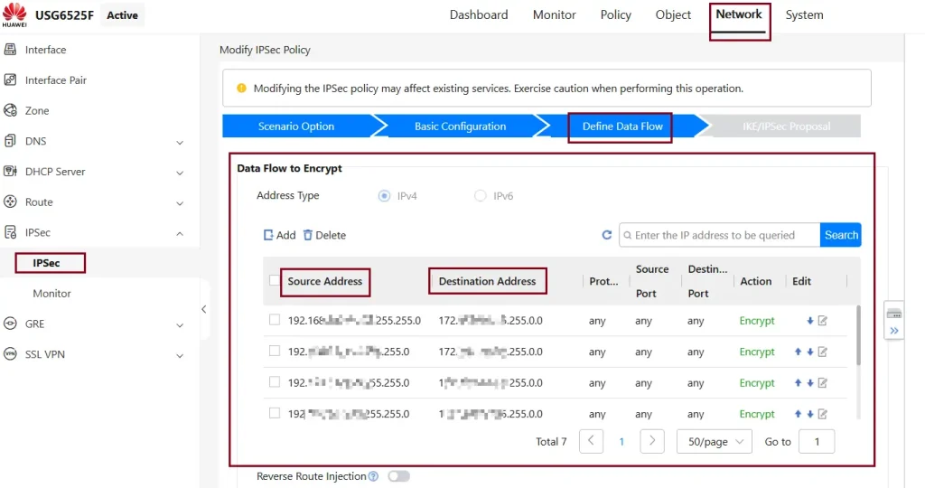Check the first data flow row checkbox
Viewport: 925px width, 488px height.
coord(275,320)
